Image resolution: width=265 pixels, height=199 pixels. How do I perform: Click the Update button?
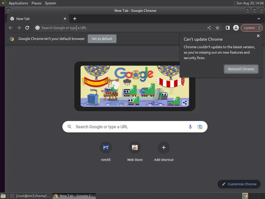click(249, 28)
